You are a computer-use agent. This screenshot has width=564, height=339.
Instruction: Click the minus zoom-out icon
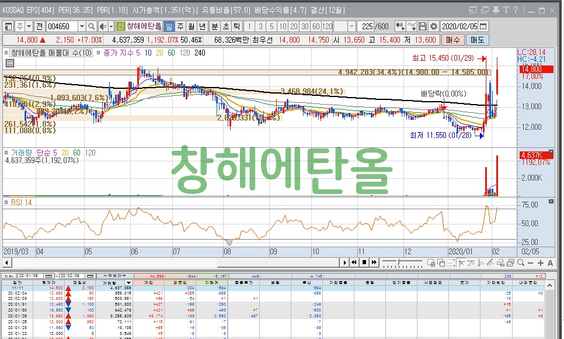click(x=531, y=264)
